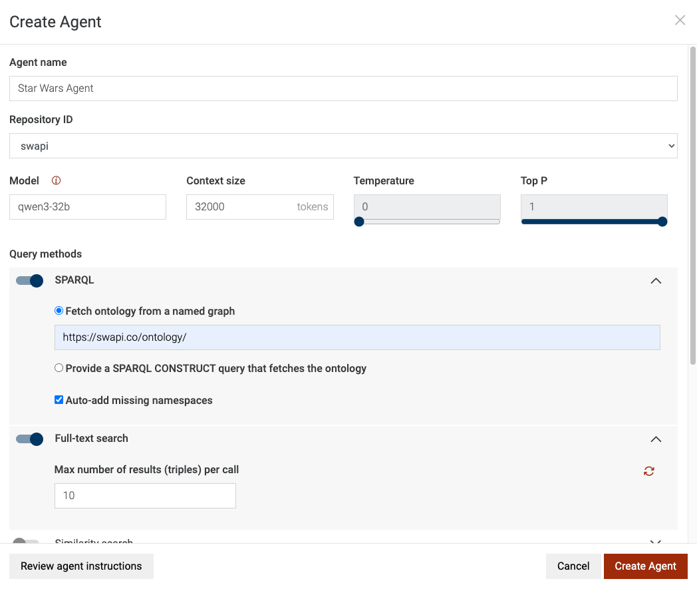The width and height of the screenshot is (697, 589).
Task: Click the Temperature value box
Action: [x=427, y=206]
